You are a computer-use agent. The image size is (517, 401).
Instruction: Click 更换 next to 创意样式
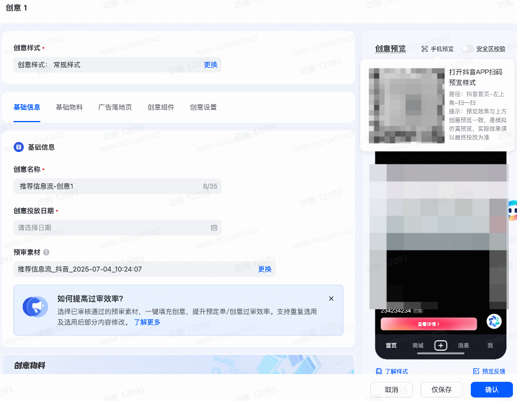(x=211, y=64)
